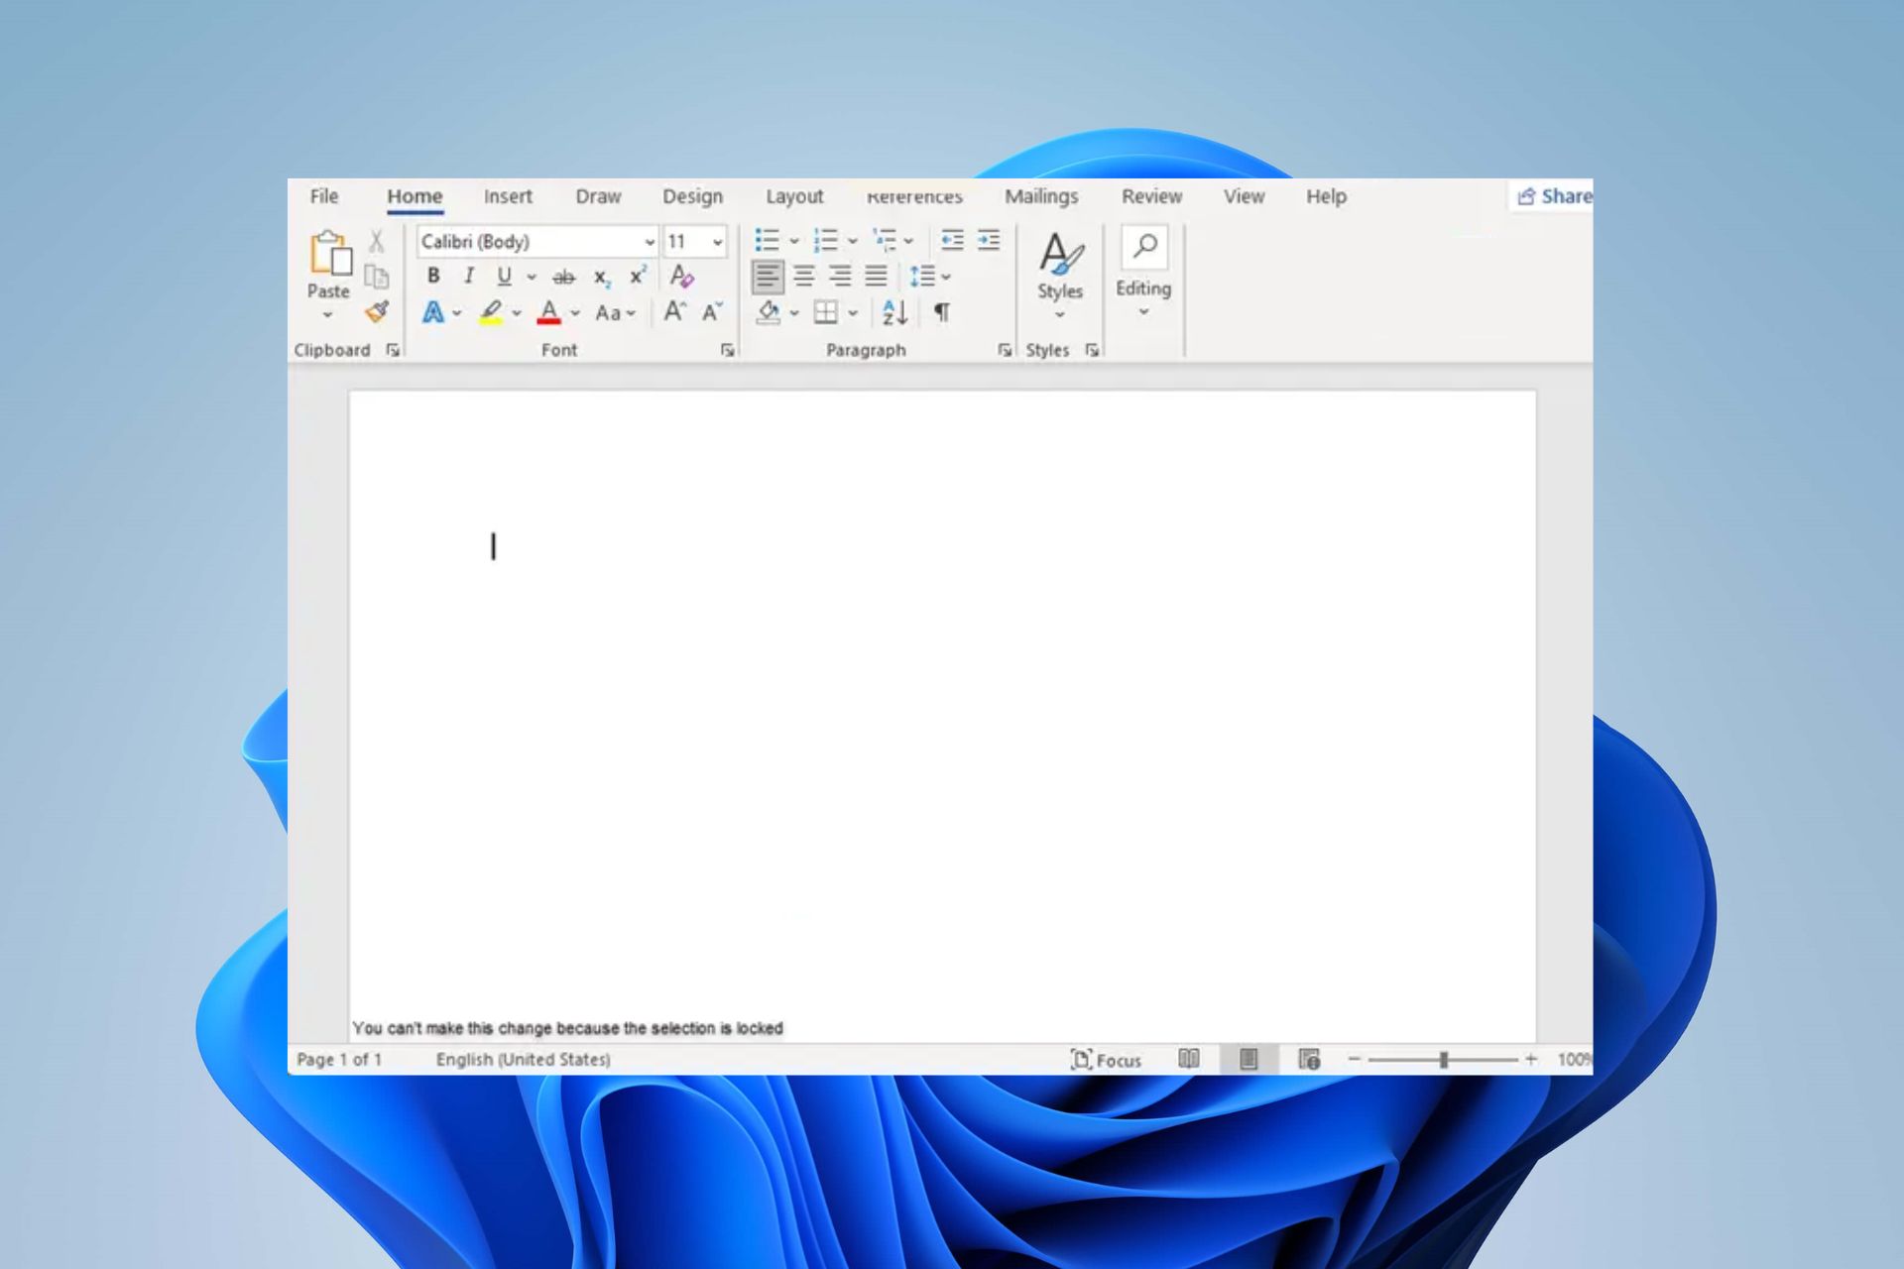Expand font color dropdown arrow
1904x1269 pixels.
pos(575,314)
